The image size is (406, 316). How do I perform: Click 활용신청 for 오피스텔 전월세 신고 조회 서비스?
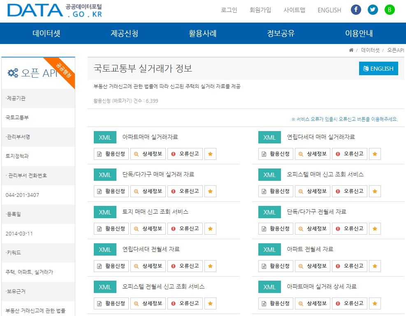(x=111, y=303)
